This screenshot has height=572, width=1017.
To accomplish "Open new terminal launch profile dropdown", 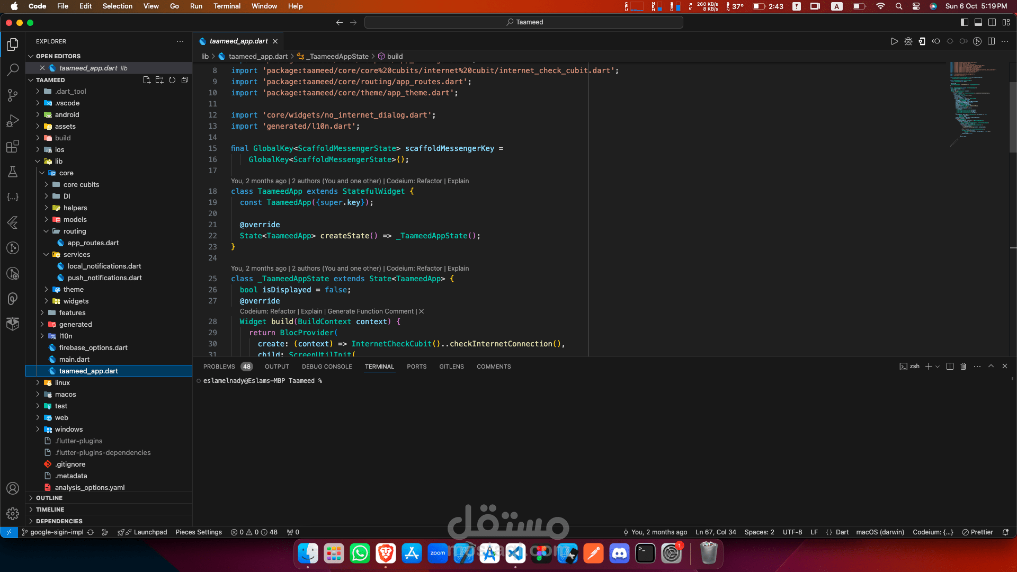I will tap(938, 367).
